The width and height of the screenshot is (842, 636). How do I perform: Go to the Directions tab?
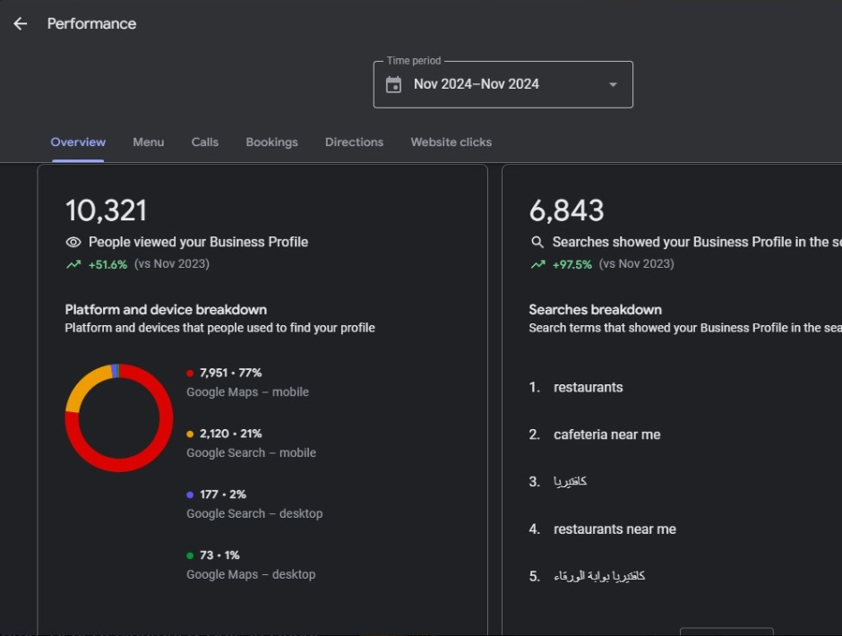tap(354, 142)
